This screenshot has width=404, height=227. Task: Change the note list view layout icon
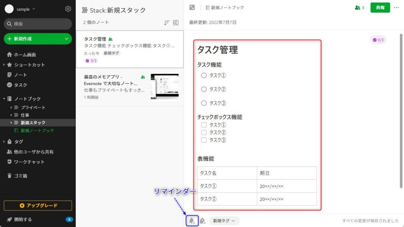pyautogui.click(x=176, y=22)
